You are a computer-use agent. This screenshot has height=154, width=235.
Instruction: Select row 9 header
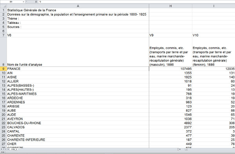[x=4, y=69]
